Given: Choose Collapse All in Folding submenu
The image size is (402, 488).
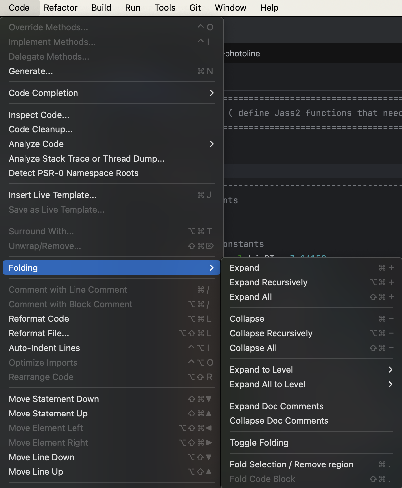Looking at the screenshot, I should [253, 348].
